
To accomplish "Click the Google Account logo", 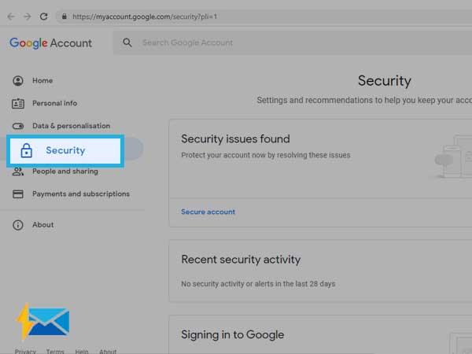I will tap(50, 43).
